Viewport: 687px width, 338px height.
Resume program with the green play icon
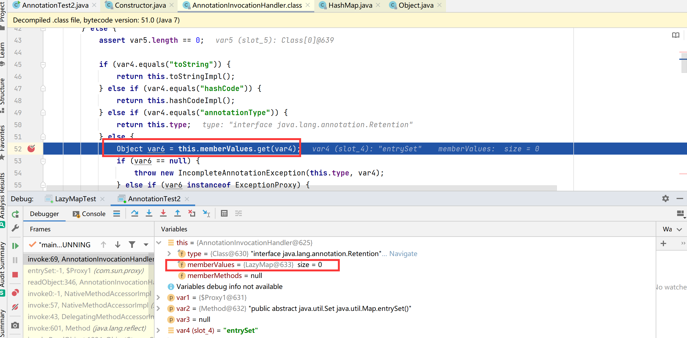coord(15,246)
